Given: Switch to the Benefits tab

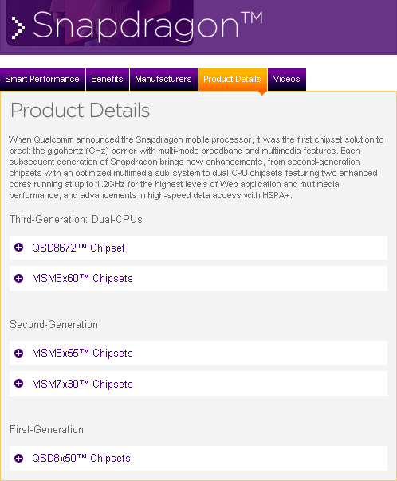Looking at the screenshot, I should pos(108,80).
